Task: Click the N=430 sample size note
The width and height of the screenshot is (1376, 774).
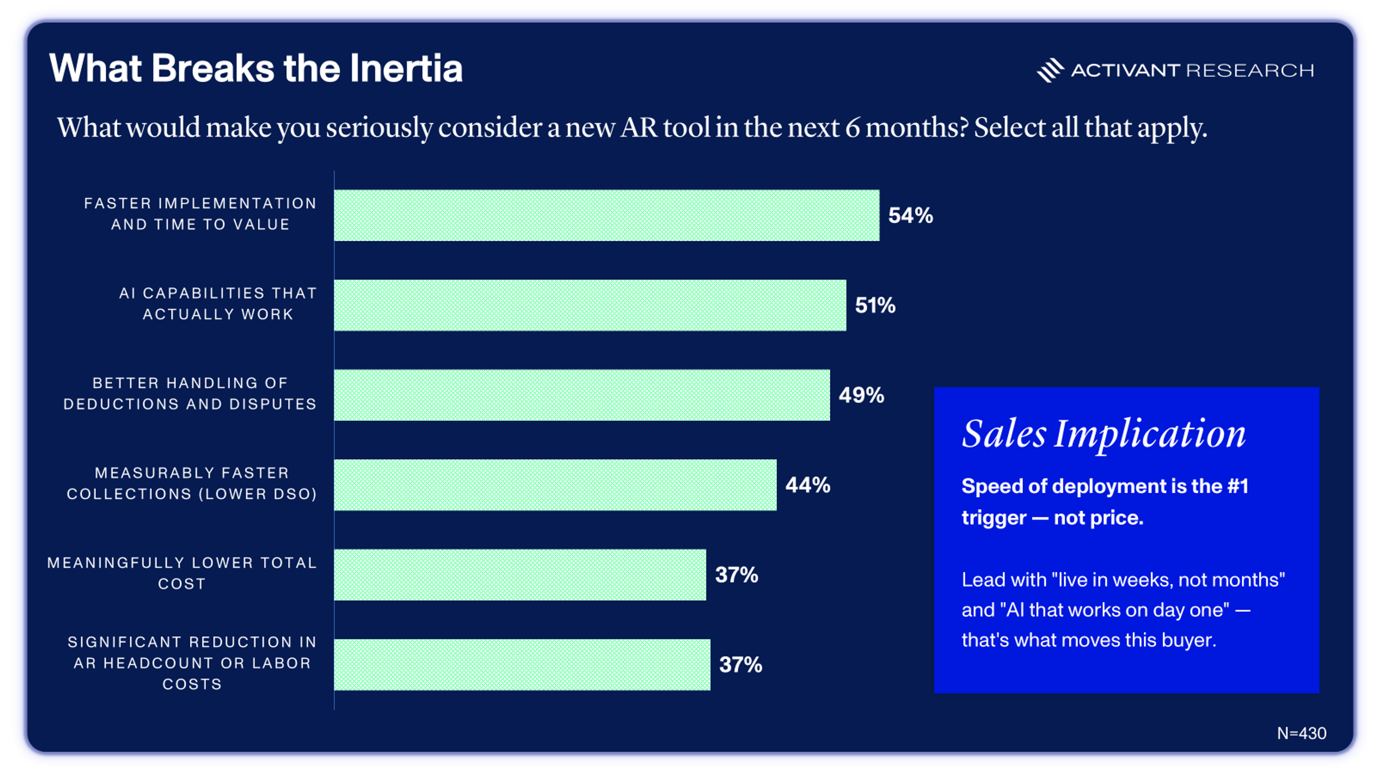Action: [1301, 734]
